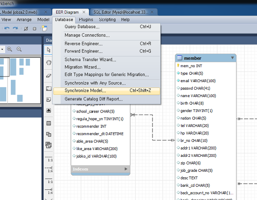
Task: Click the member table icon
Action: coord(180,58)
